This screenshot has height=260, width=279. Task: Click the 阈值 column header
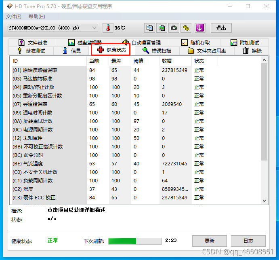(x=145, y=61)
